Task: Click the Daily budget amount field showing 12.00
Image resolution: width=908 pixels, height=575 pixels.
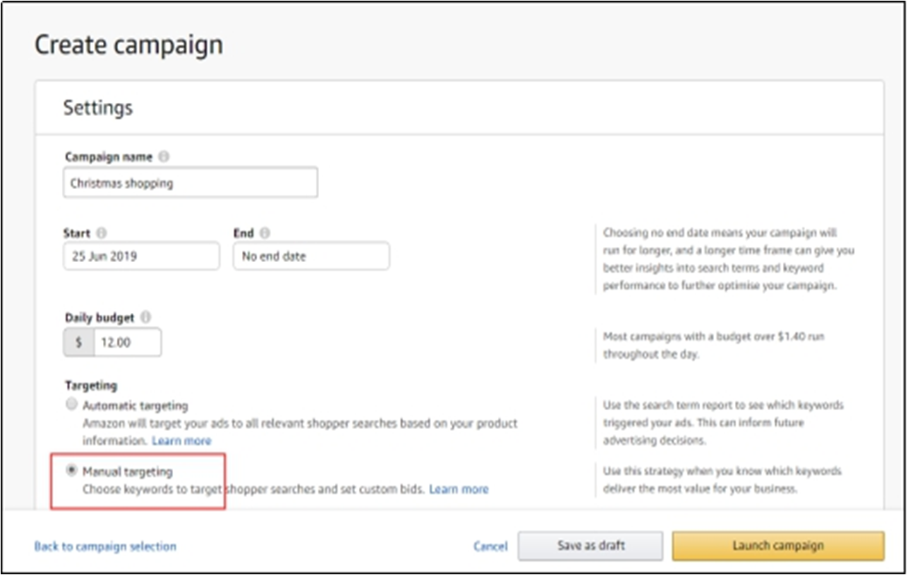Action: coord(127,343)
